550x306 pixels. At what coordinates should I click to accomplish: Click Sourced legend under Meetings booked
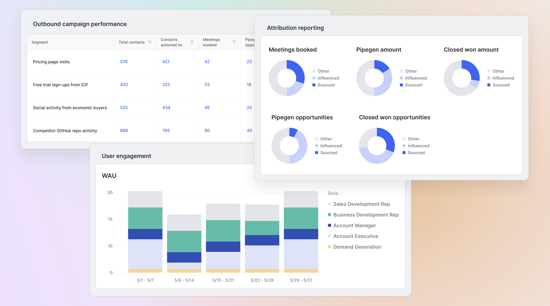326,85
